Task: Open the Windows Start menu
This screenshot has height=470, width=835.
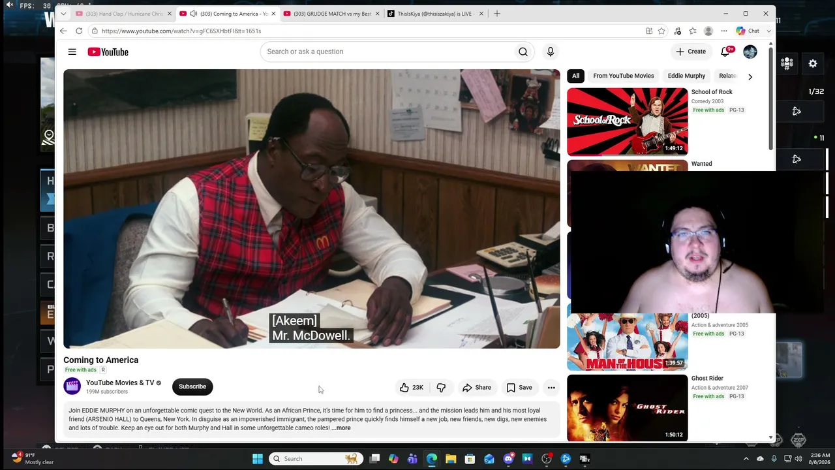Action: click(x=258, y=459)
